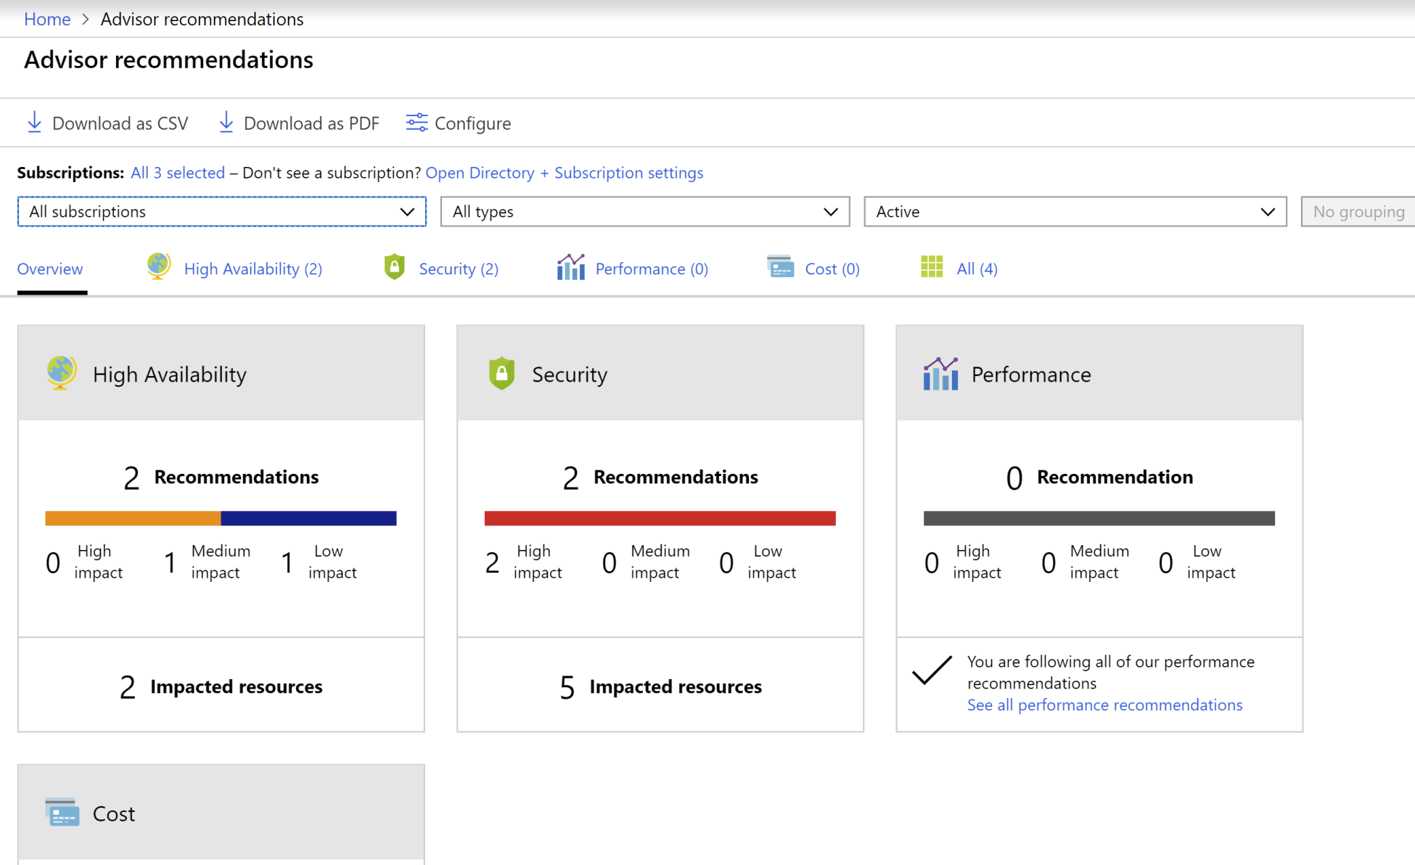The width and height of the screenshot is (1415, 865).
Task: Click the red high impact bar in Security
Action: (x=660, y=518)
